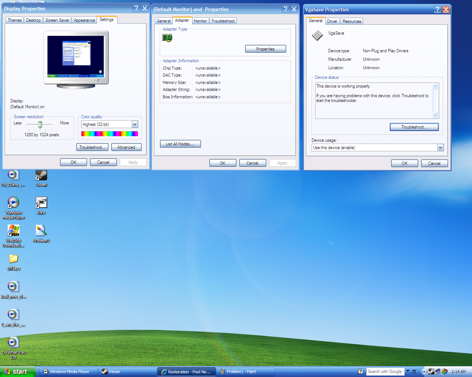Open the Start menu

[18, 371]
